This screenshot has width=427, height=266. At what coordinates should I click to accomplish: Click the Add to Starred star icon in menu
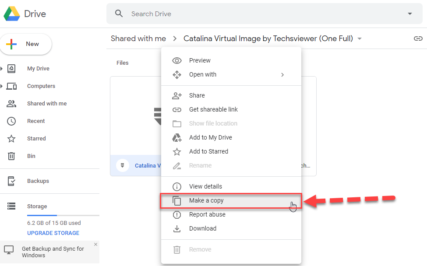pos(177,151)
